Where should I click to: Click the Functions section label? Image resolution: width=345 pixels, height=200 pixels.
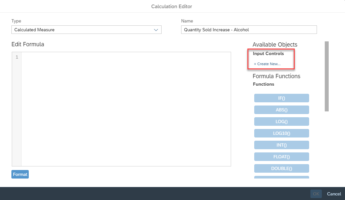coord(263,84)
